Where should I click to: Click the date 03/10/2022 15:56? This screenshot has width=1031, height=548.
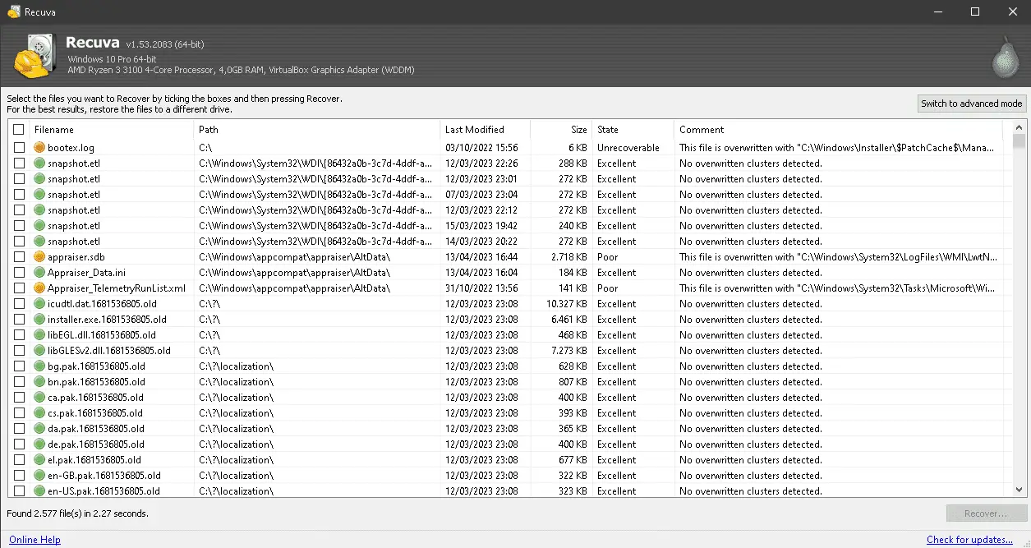481,148
